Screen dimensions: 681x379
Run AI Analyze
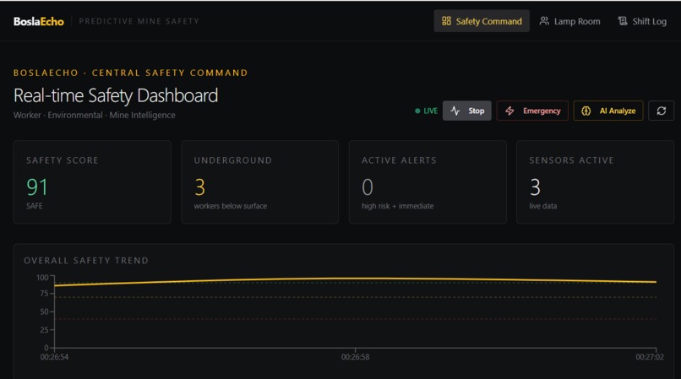point(608,111)
